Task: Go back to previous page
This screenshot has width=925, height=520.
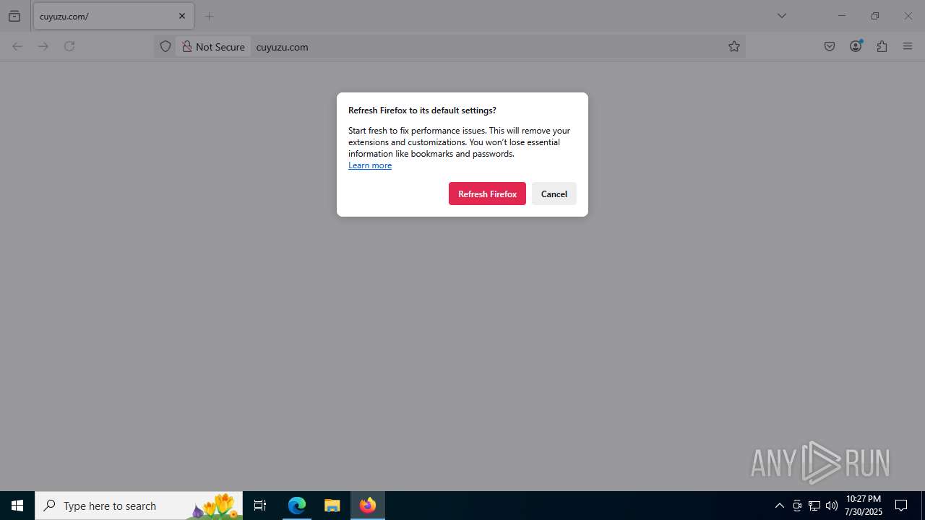Action: click(x=17, y=46)
